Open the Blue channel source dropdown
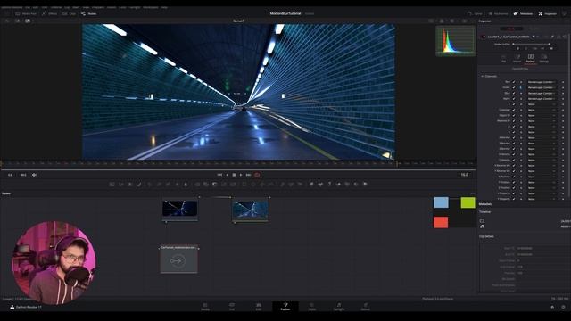Image resolution: width=571 pixels, height=321 pixels. click(x=542, y=93)
